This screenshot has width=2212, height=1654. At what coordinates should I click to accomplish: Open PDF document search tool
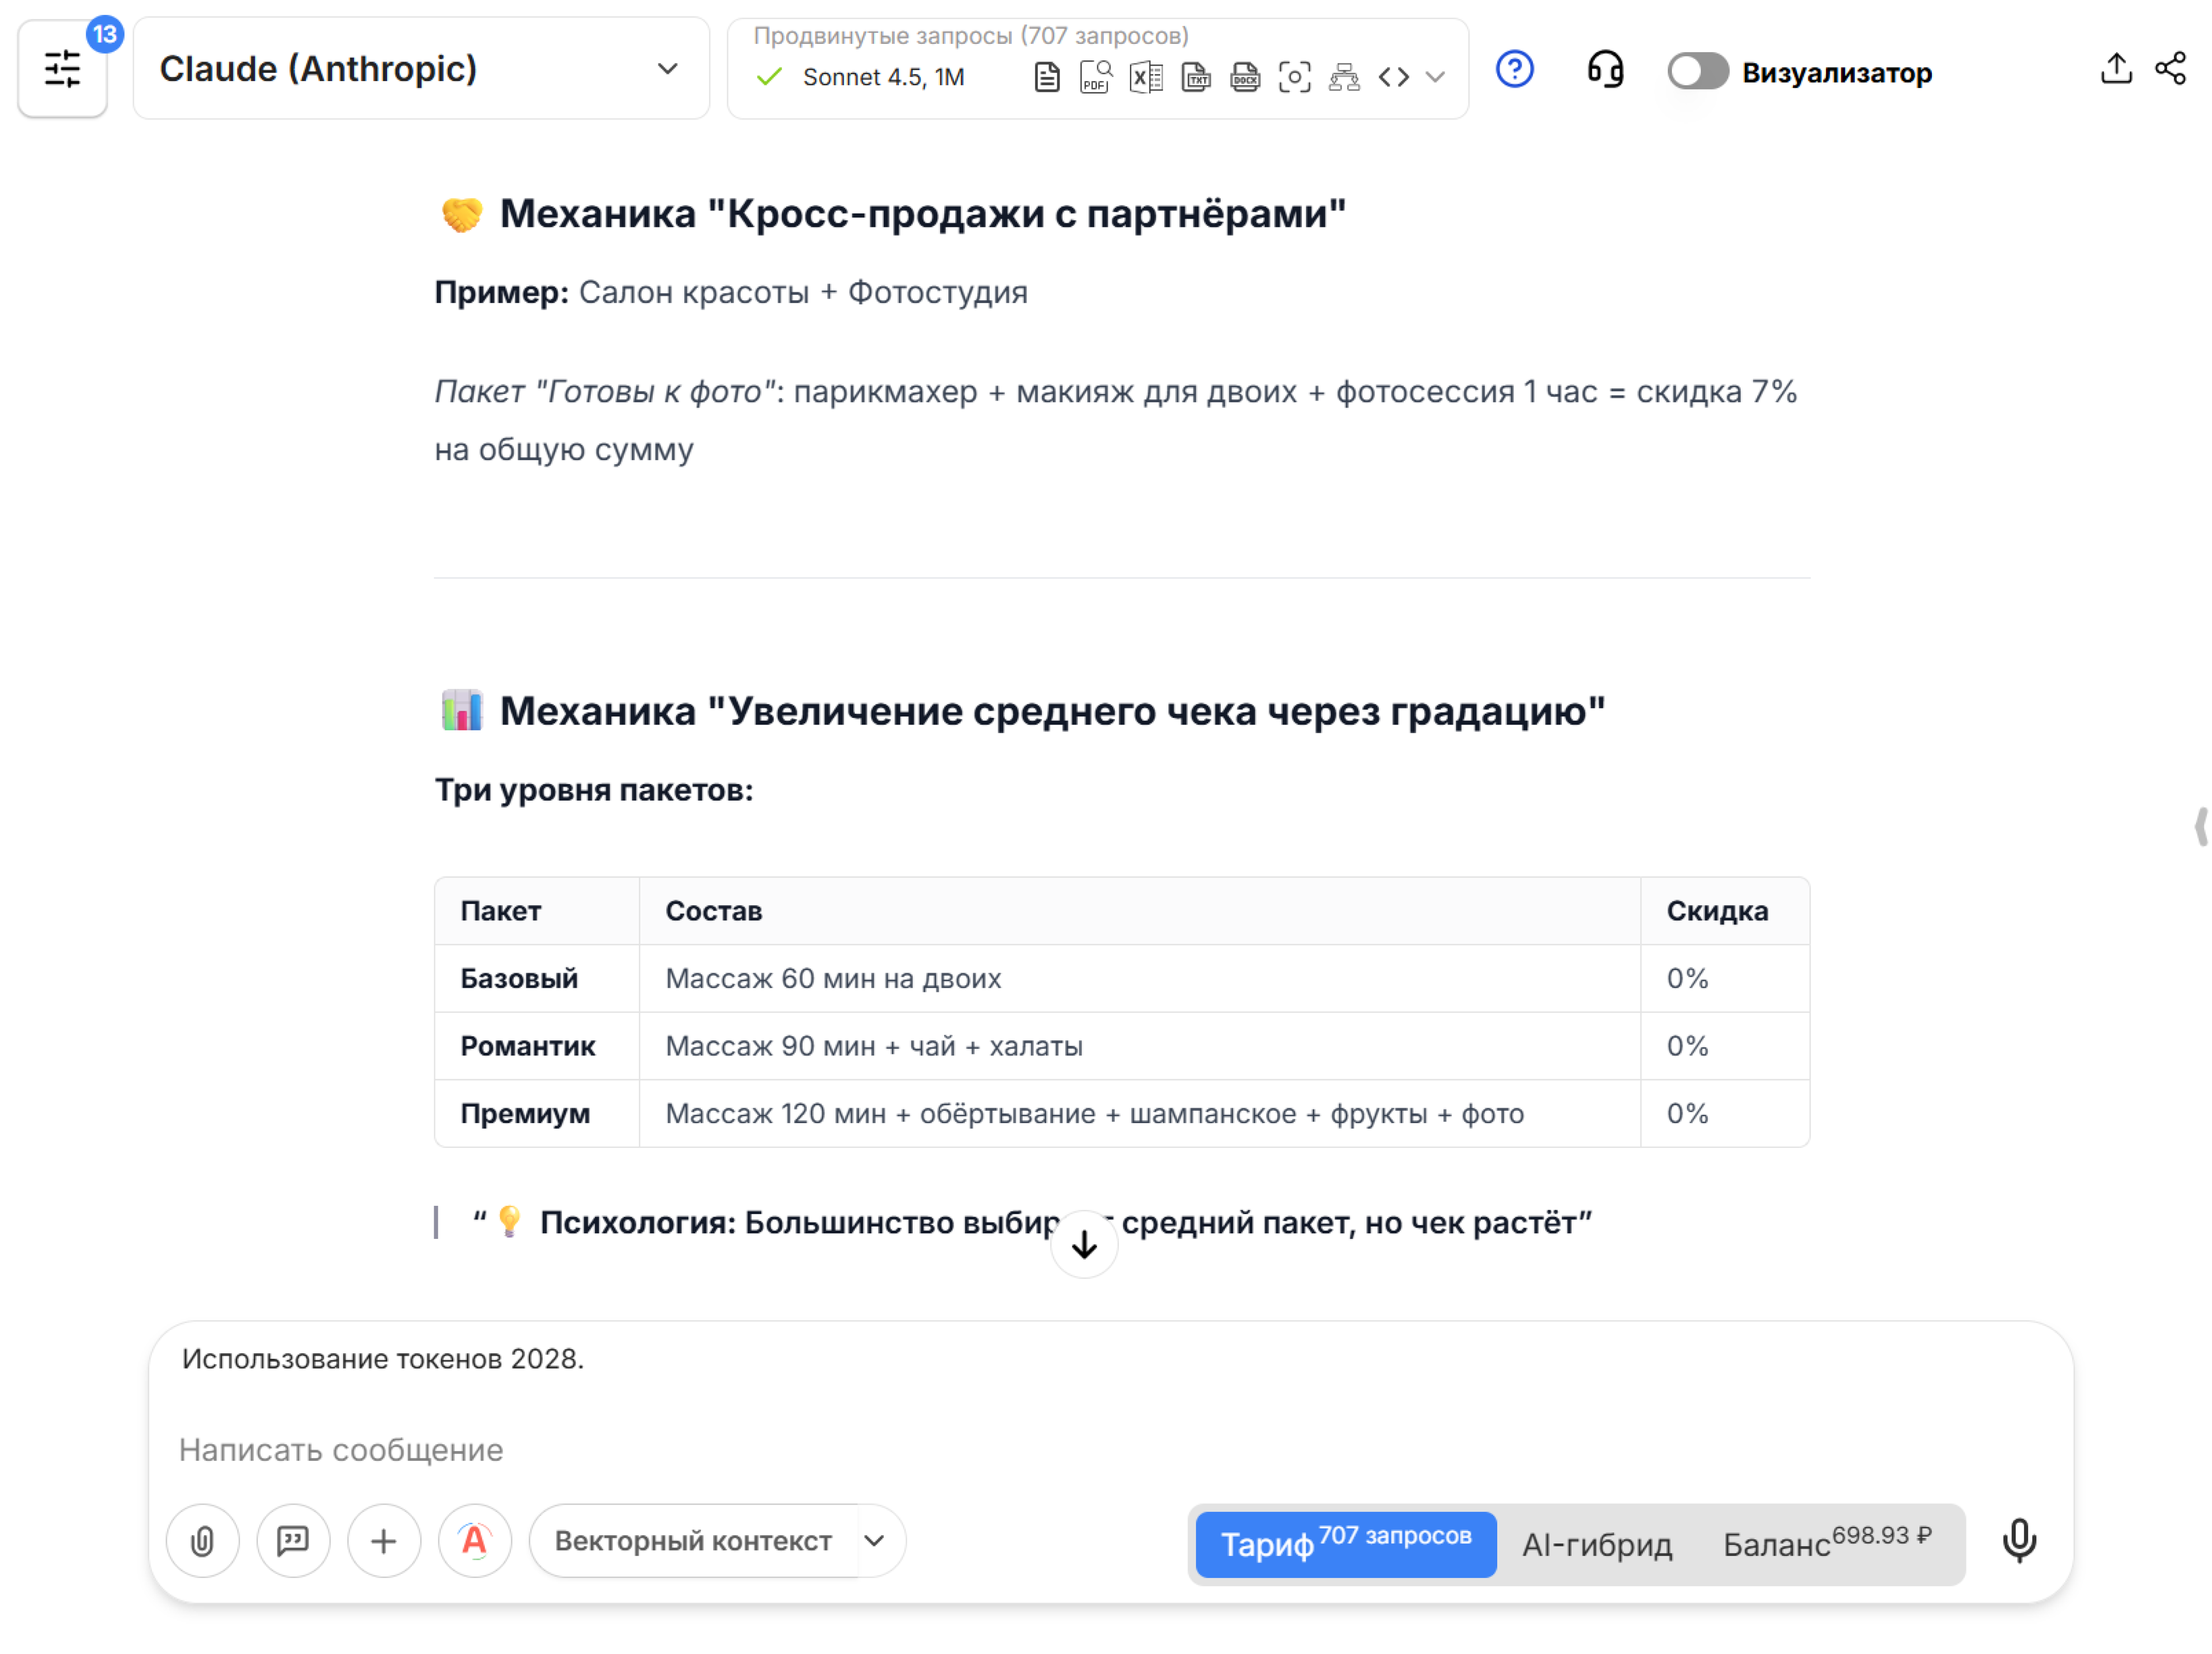pos(1095,75)
